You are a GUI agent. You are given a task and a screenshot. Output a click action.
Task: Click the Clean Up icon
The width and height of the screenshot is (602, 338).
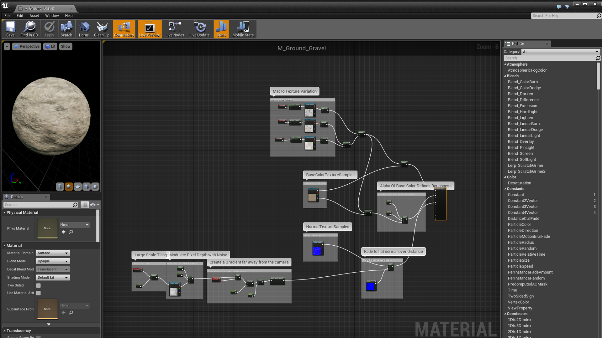101,29
